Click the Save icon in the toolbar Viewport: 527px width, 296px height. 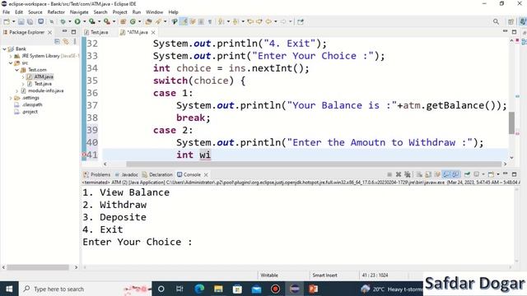pos(21,21)
